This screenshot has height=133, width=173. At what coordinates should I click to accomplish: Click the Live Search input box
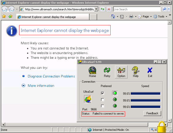(x=137, y=9)
